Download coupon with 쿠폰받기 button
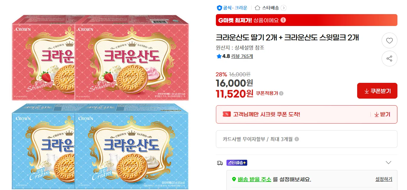 377,91
